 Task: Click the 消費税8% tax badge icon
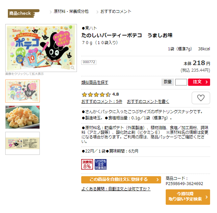(x=87, y=164)
